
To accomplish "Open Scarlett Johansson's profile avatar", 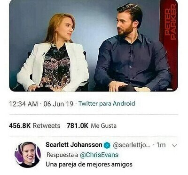I will point(28,155).
